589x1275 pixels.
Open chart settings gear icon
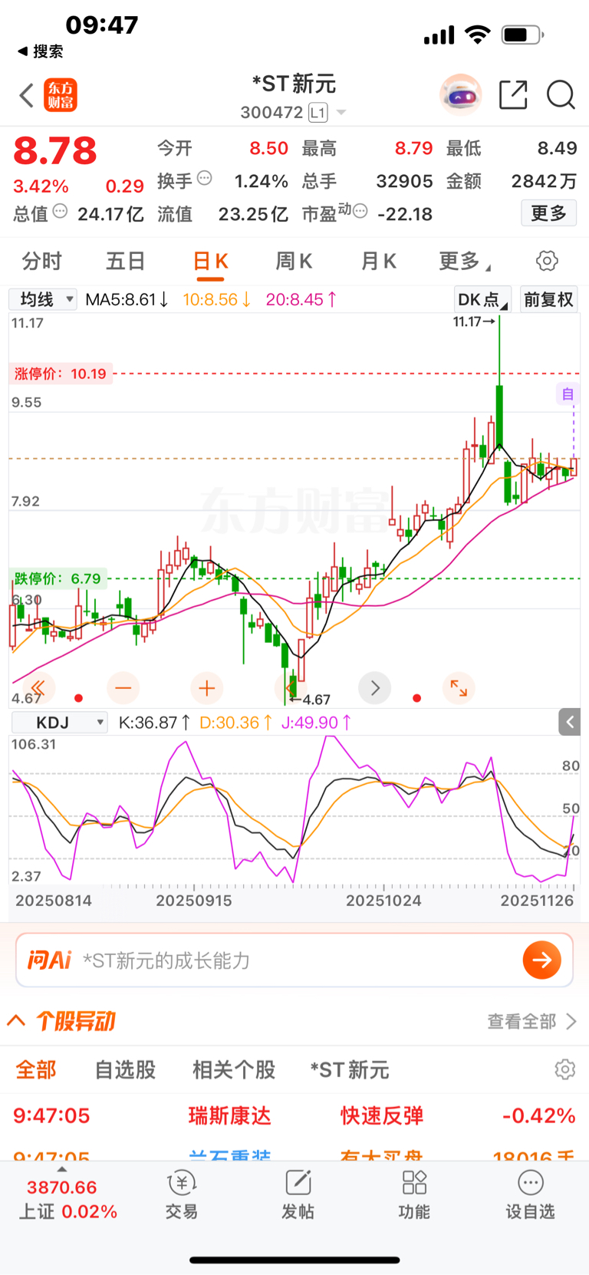[547, 261]
